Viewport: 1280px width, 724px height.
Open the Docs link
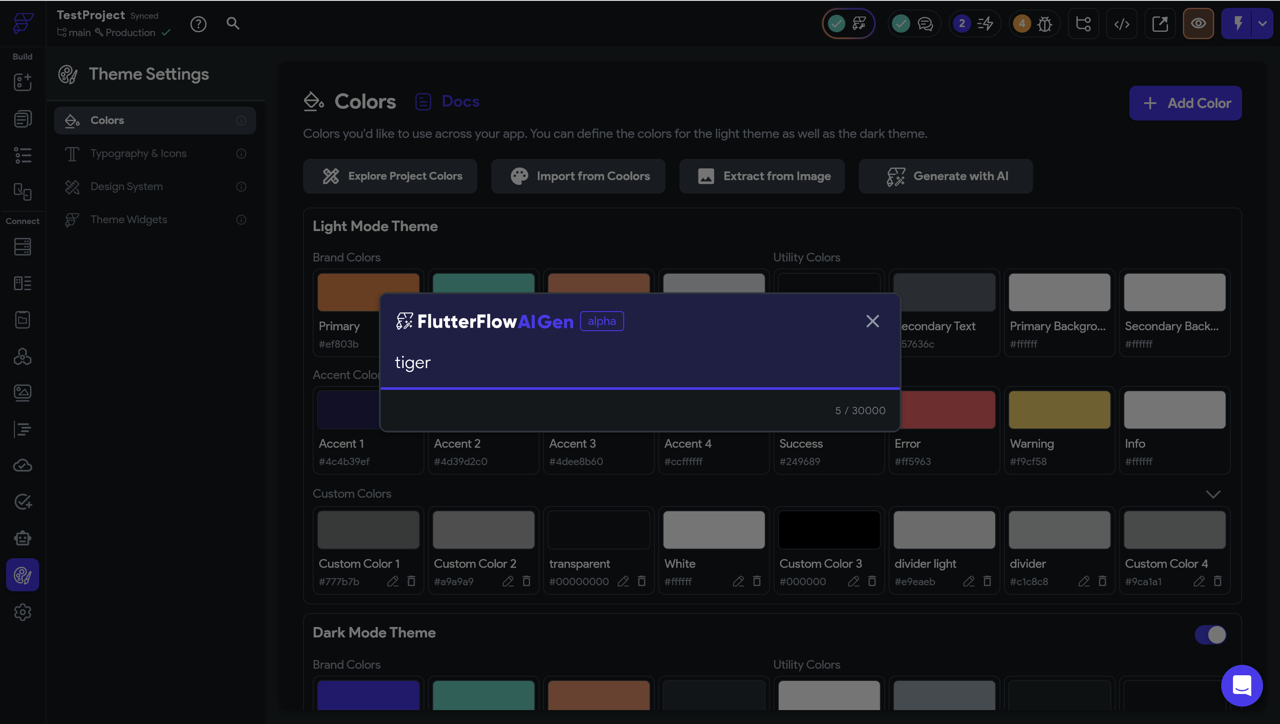460,101
